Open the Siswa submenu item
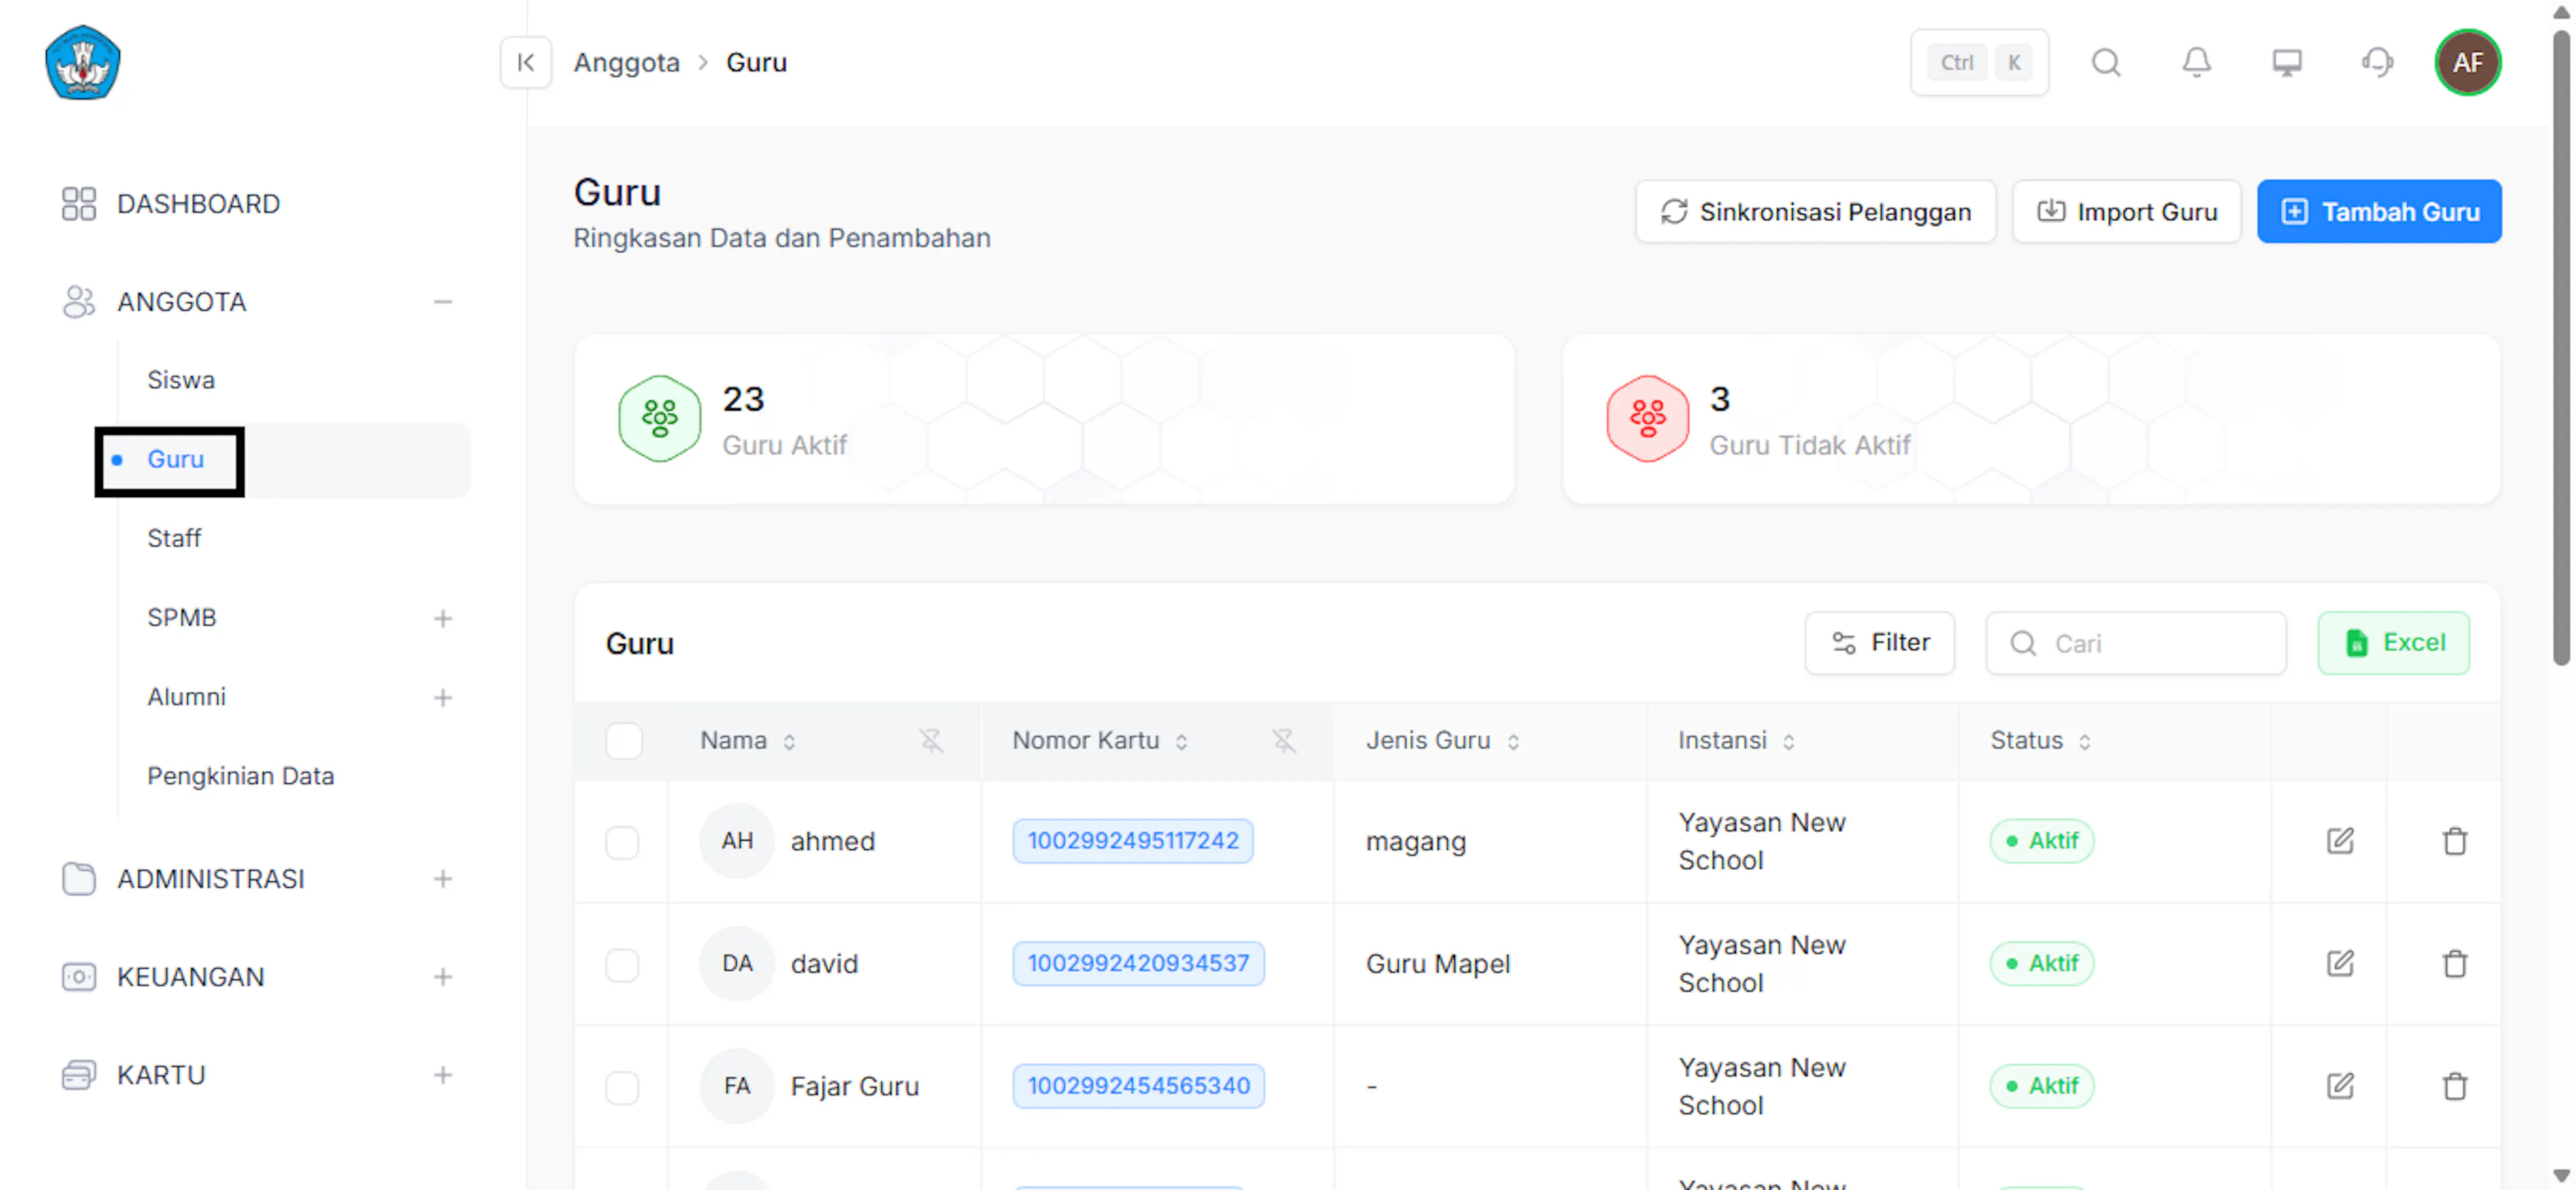The width and height of the screenshot is (2576, 1190). click(181, 380)
